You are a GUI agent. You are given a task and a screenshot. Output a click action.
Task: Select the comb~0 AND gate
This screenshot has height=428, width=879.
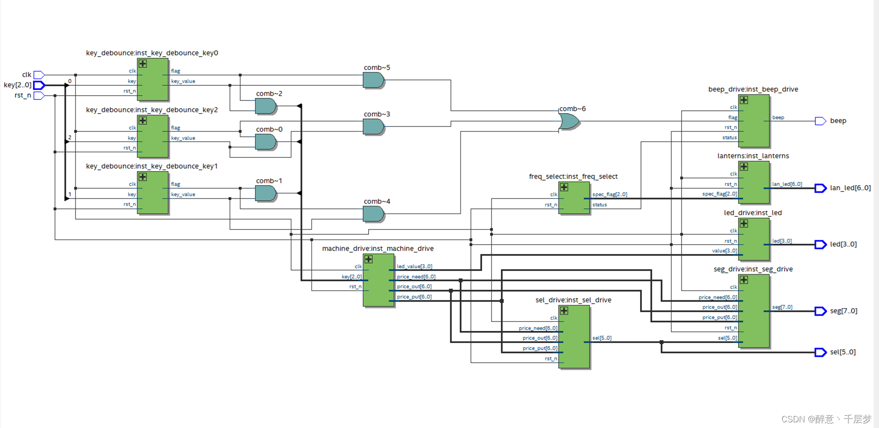(266, 142)
